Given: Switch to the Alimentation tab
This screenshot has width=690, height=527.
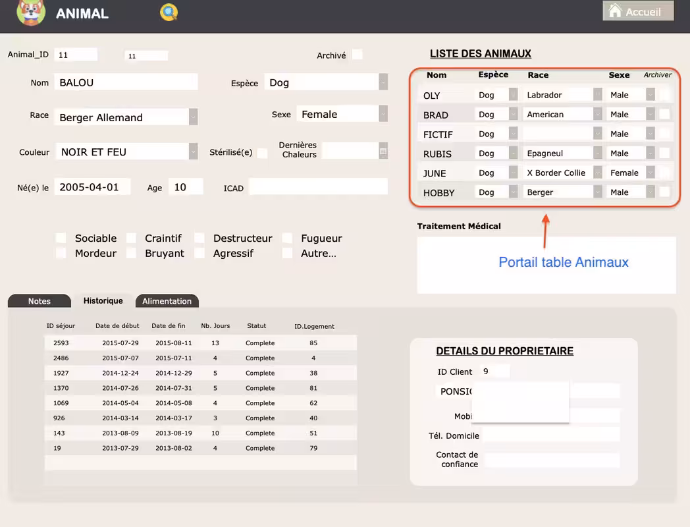Looking at the screenshot, I should 167,301.
